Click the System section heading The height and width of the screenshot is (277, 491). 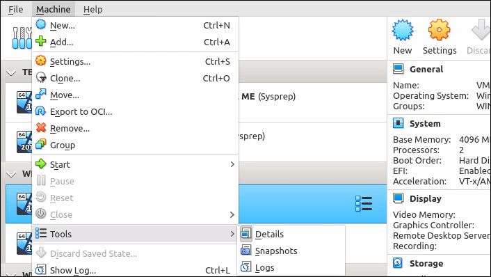point(425,123)
